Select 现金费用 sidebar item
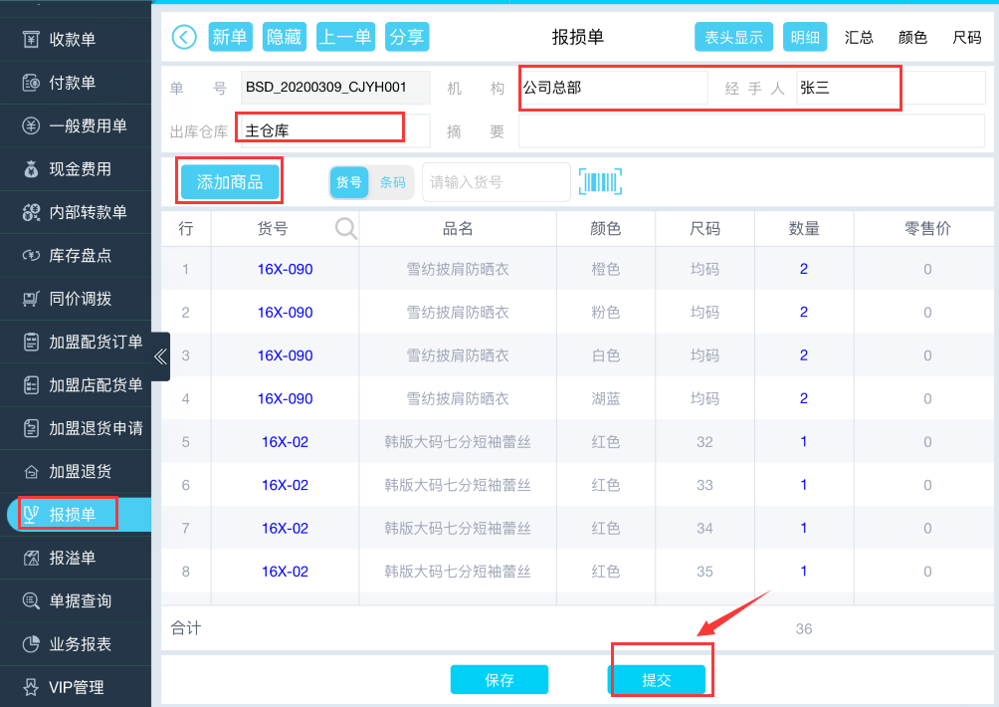The image size is (999, 707). tap(80, 169)
